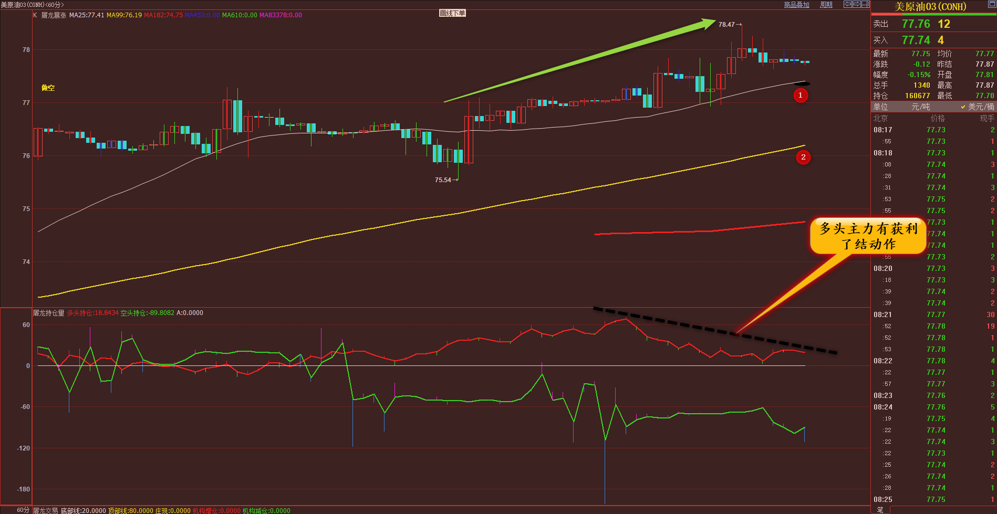Select the MA99:76.19 label
The image size is (997, 514).
(x=124, y=15)
